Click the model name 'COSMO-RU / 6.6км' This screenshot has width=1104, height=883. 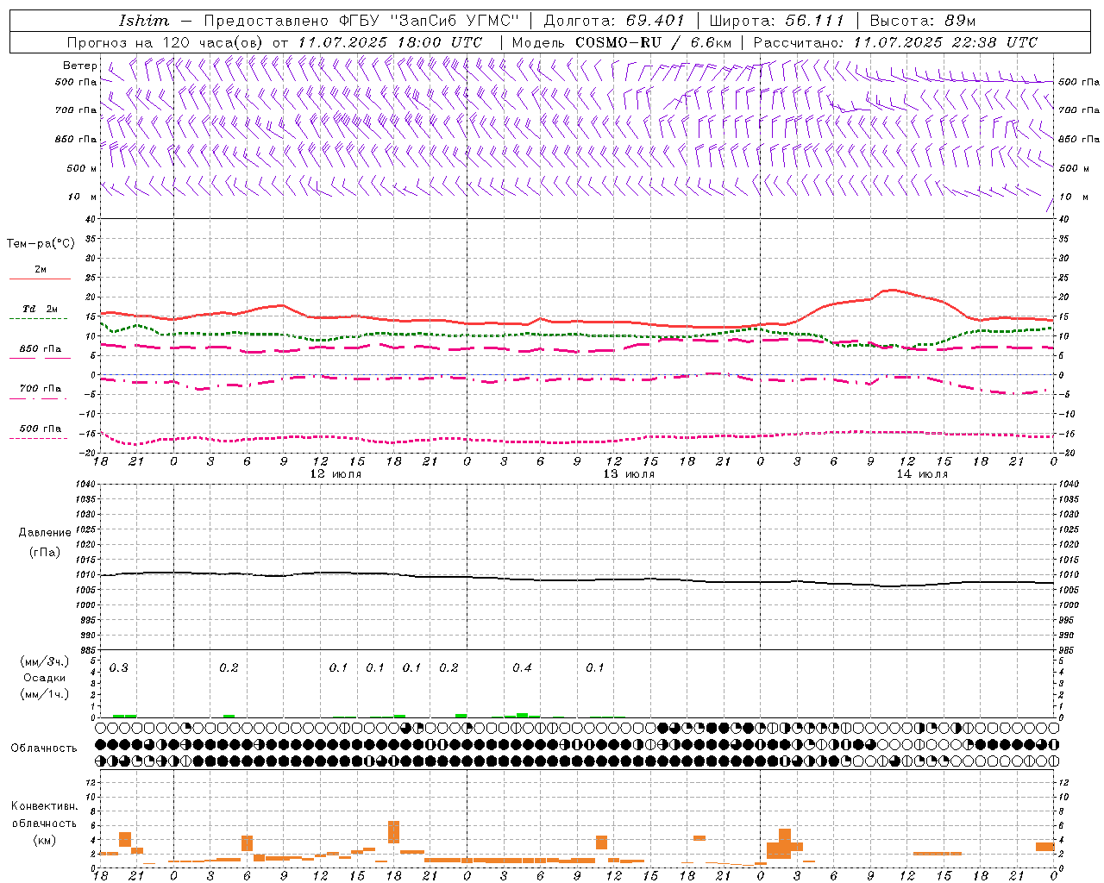654,42
